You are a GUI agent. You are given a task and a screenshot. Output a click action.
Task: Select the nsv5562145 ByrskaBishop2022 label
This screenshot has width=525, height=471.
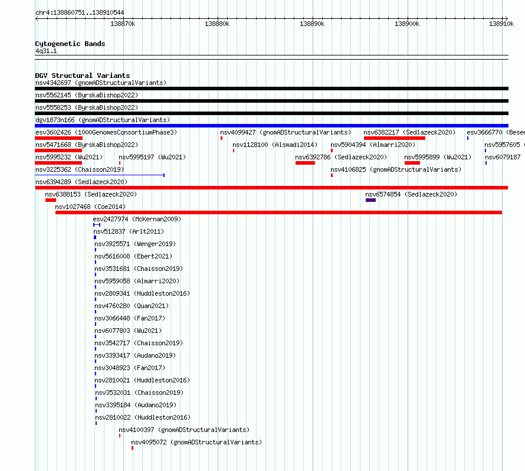[87, 95]
